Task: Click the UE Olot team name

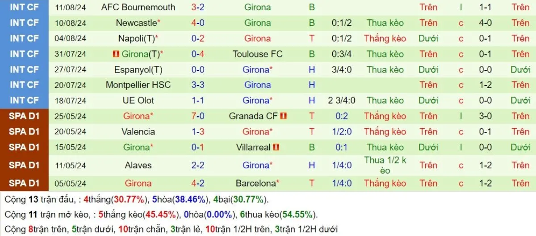Action: point(138,101)
